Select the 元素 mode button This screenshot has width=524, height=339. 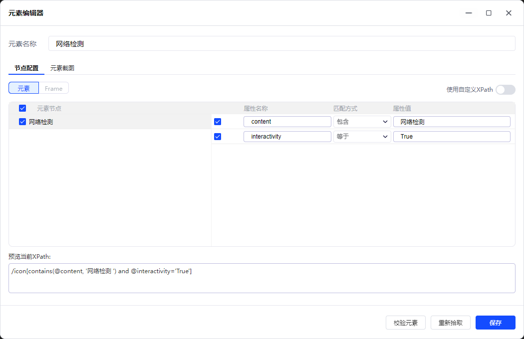pyautogui.click(x=24, y=88)
